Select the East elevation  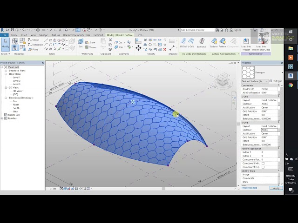click(15, 101)
